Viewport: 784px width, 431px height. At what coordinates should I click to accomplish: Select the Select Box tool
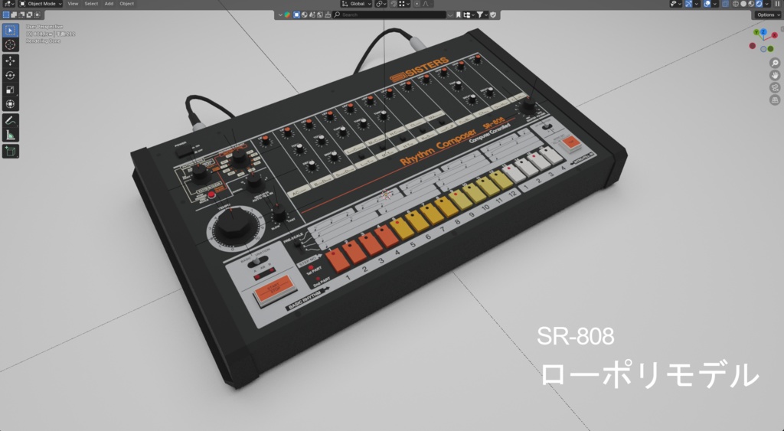(x=10, y=30)
